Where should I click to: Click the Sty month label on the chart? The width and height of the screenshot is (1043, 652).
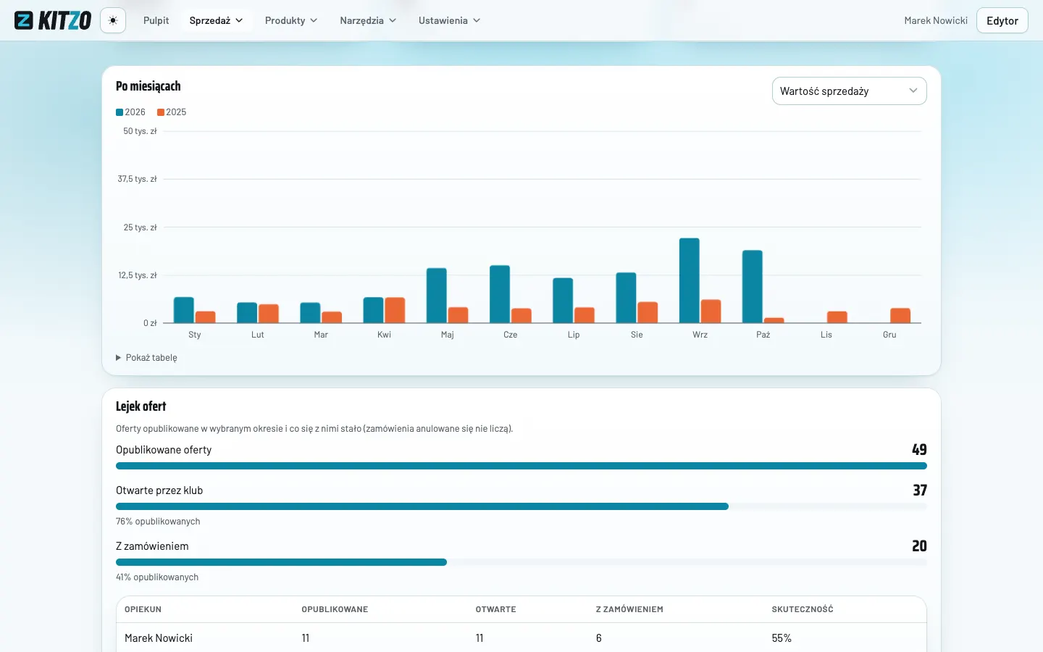point(195,335)
